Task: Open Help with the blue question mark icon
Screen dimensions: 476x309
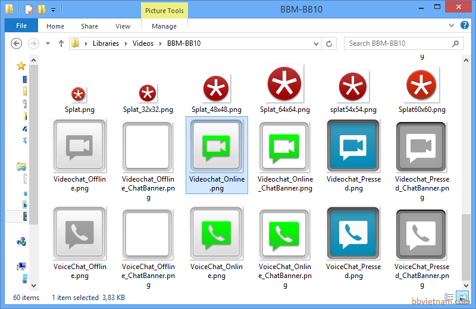Action: (465, 25)
